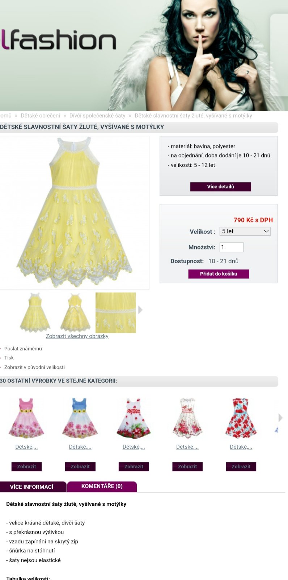Screen dimensions: 288x580
Task: Click next arrow in related products carousel
Action: pos(280,418)
